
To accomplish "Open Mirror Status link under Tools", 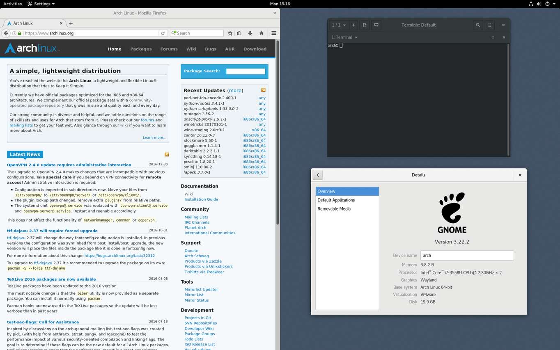I will [197, 300].
